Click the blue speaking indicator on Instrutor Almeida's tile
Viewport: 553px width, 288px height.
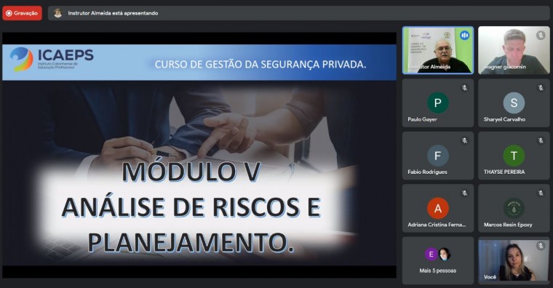(464, 35)
